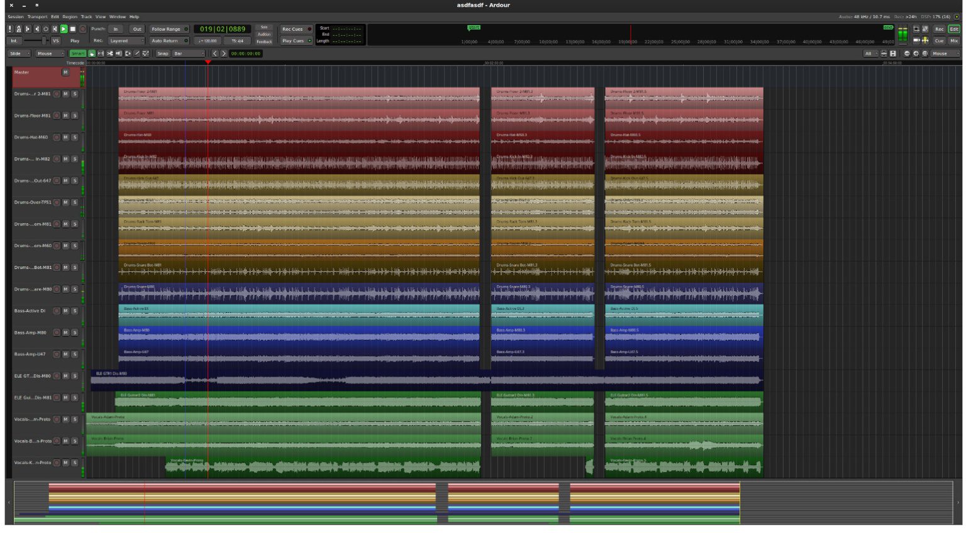Solo the Bass-Amp-M80 track
This screenshot has width=966, height=533.
point(74,332)
